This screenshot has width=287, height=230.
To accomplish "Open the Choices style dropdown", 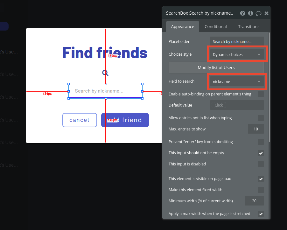I will (237, 54).
